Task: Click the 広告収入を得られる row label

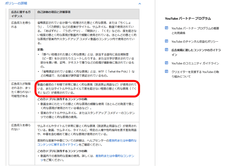Action: pyautogui.click(x=21, y=25)
